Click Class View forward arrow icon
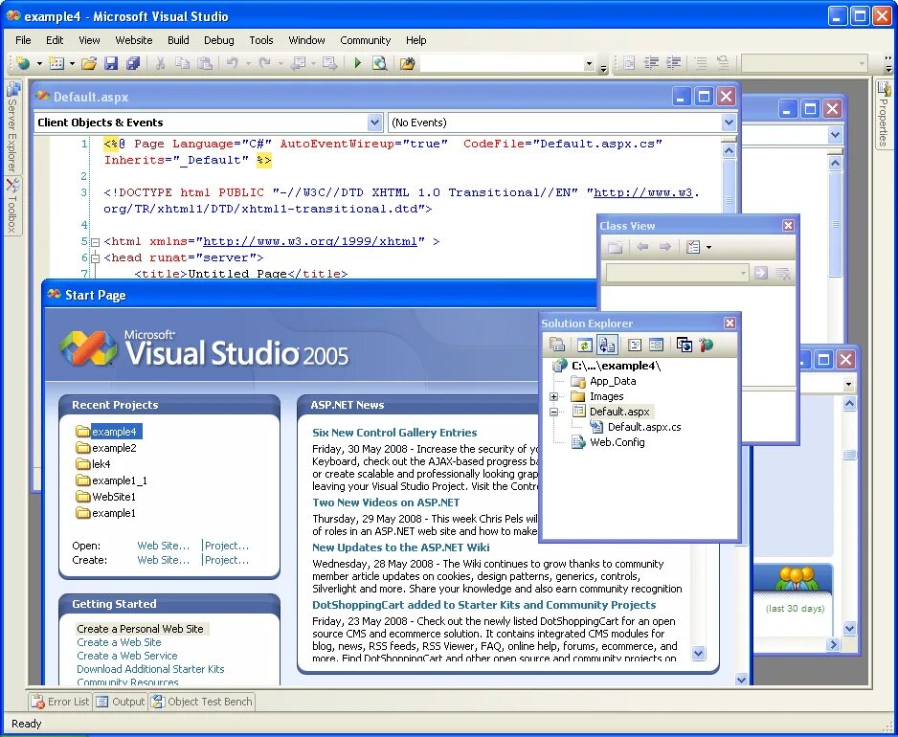The image size is (898, 737). (x=665, y=247)
